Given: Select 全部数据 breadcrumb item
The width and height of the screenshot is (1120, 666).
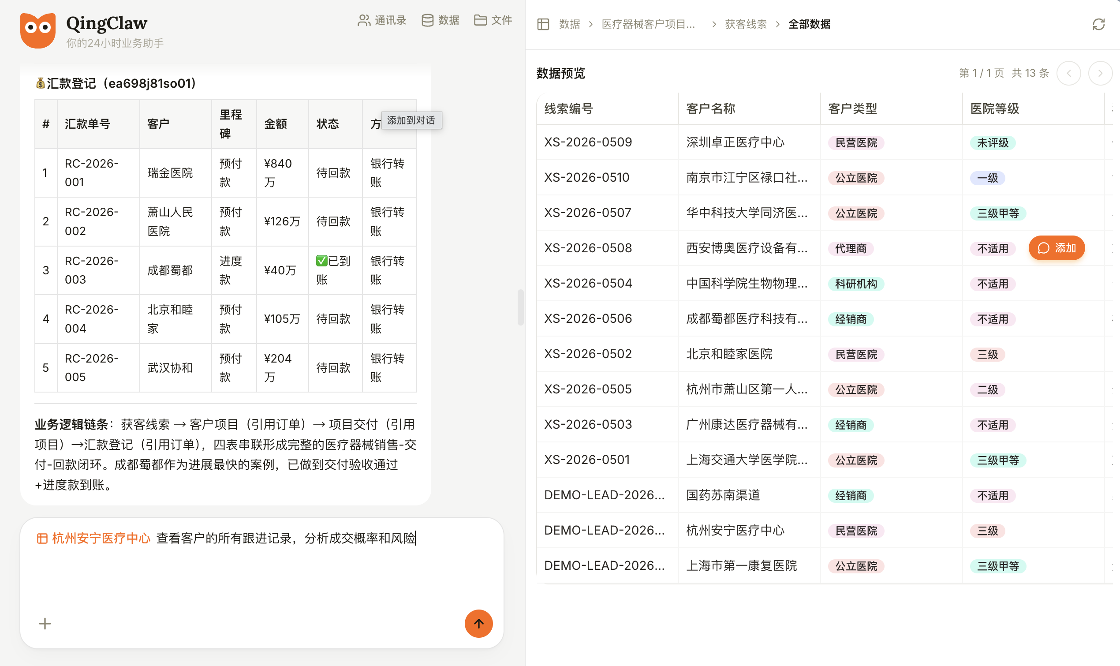Looking at the screenshot, I should (809, 24).
